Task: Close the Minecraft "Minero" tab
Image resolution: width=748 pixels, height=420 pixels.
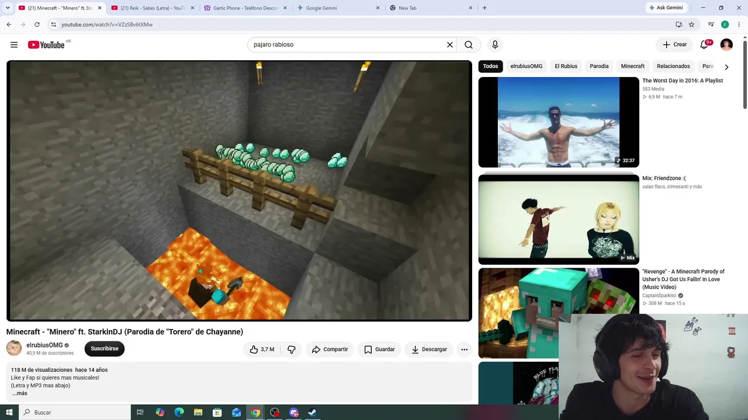Action: pos(99,8)
